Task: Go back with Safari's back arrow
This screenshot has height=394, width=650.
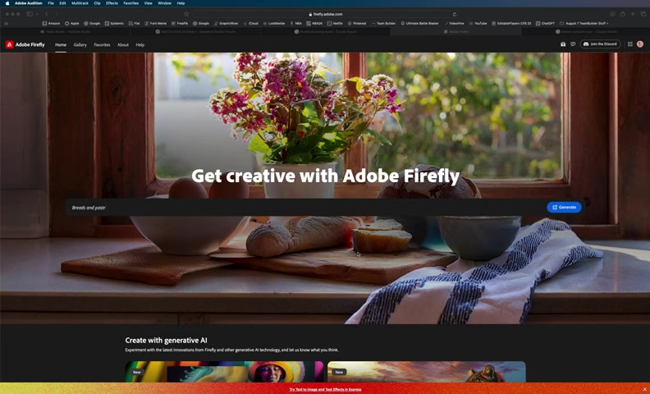Action: click(x=47, y=14)
